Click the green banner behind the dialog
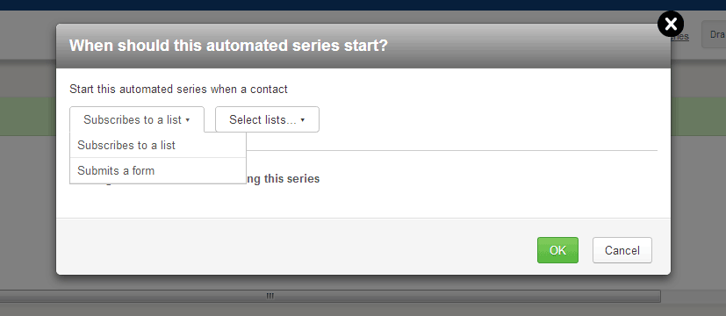Image resolution: width=726 pixels, height=316 pixels. pyautogui.click(x=28, y=117)
